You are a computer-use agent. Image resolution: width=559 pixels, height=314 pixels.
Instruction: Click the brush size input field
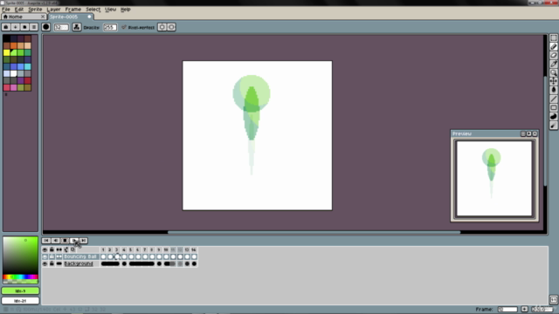[61, 27]
